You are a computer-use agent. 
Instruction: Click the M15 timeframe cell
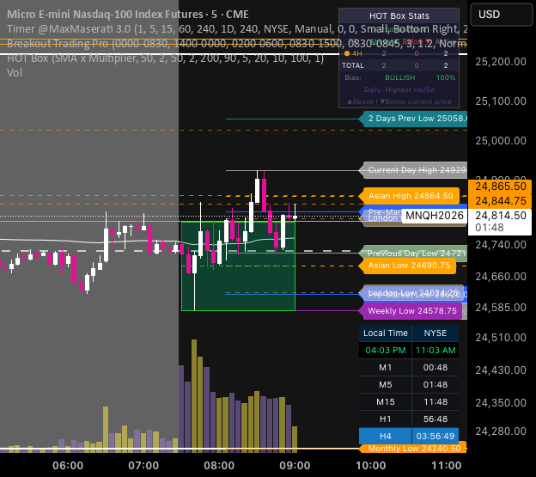385,401
